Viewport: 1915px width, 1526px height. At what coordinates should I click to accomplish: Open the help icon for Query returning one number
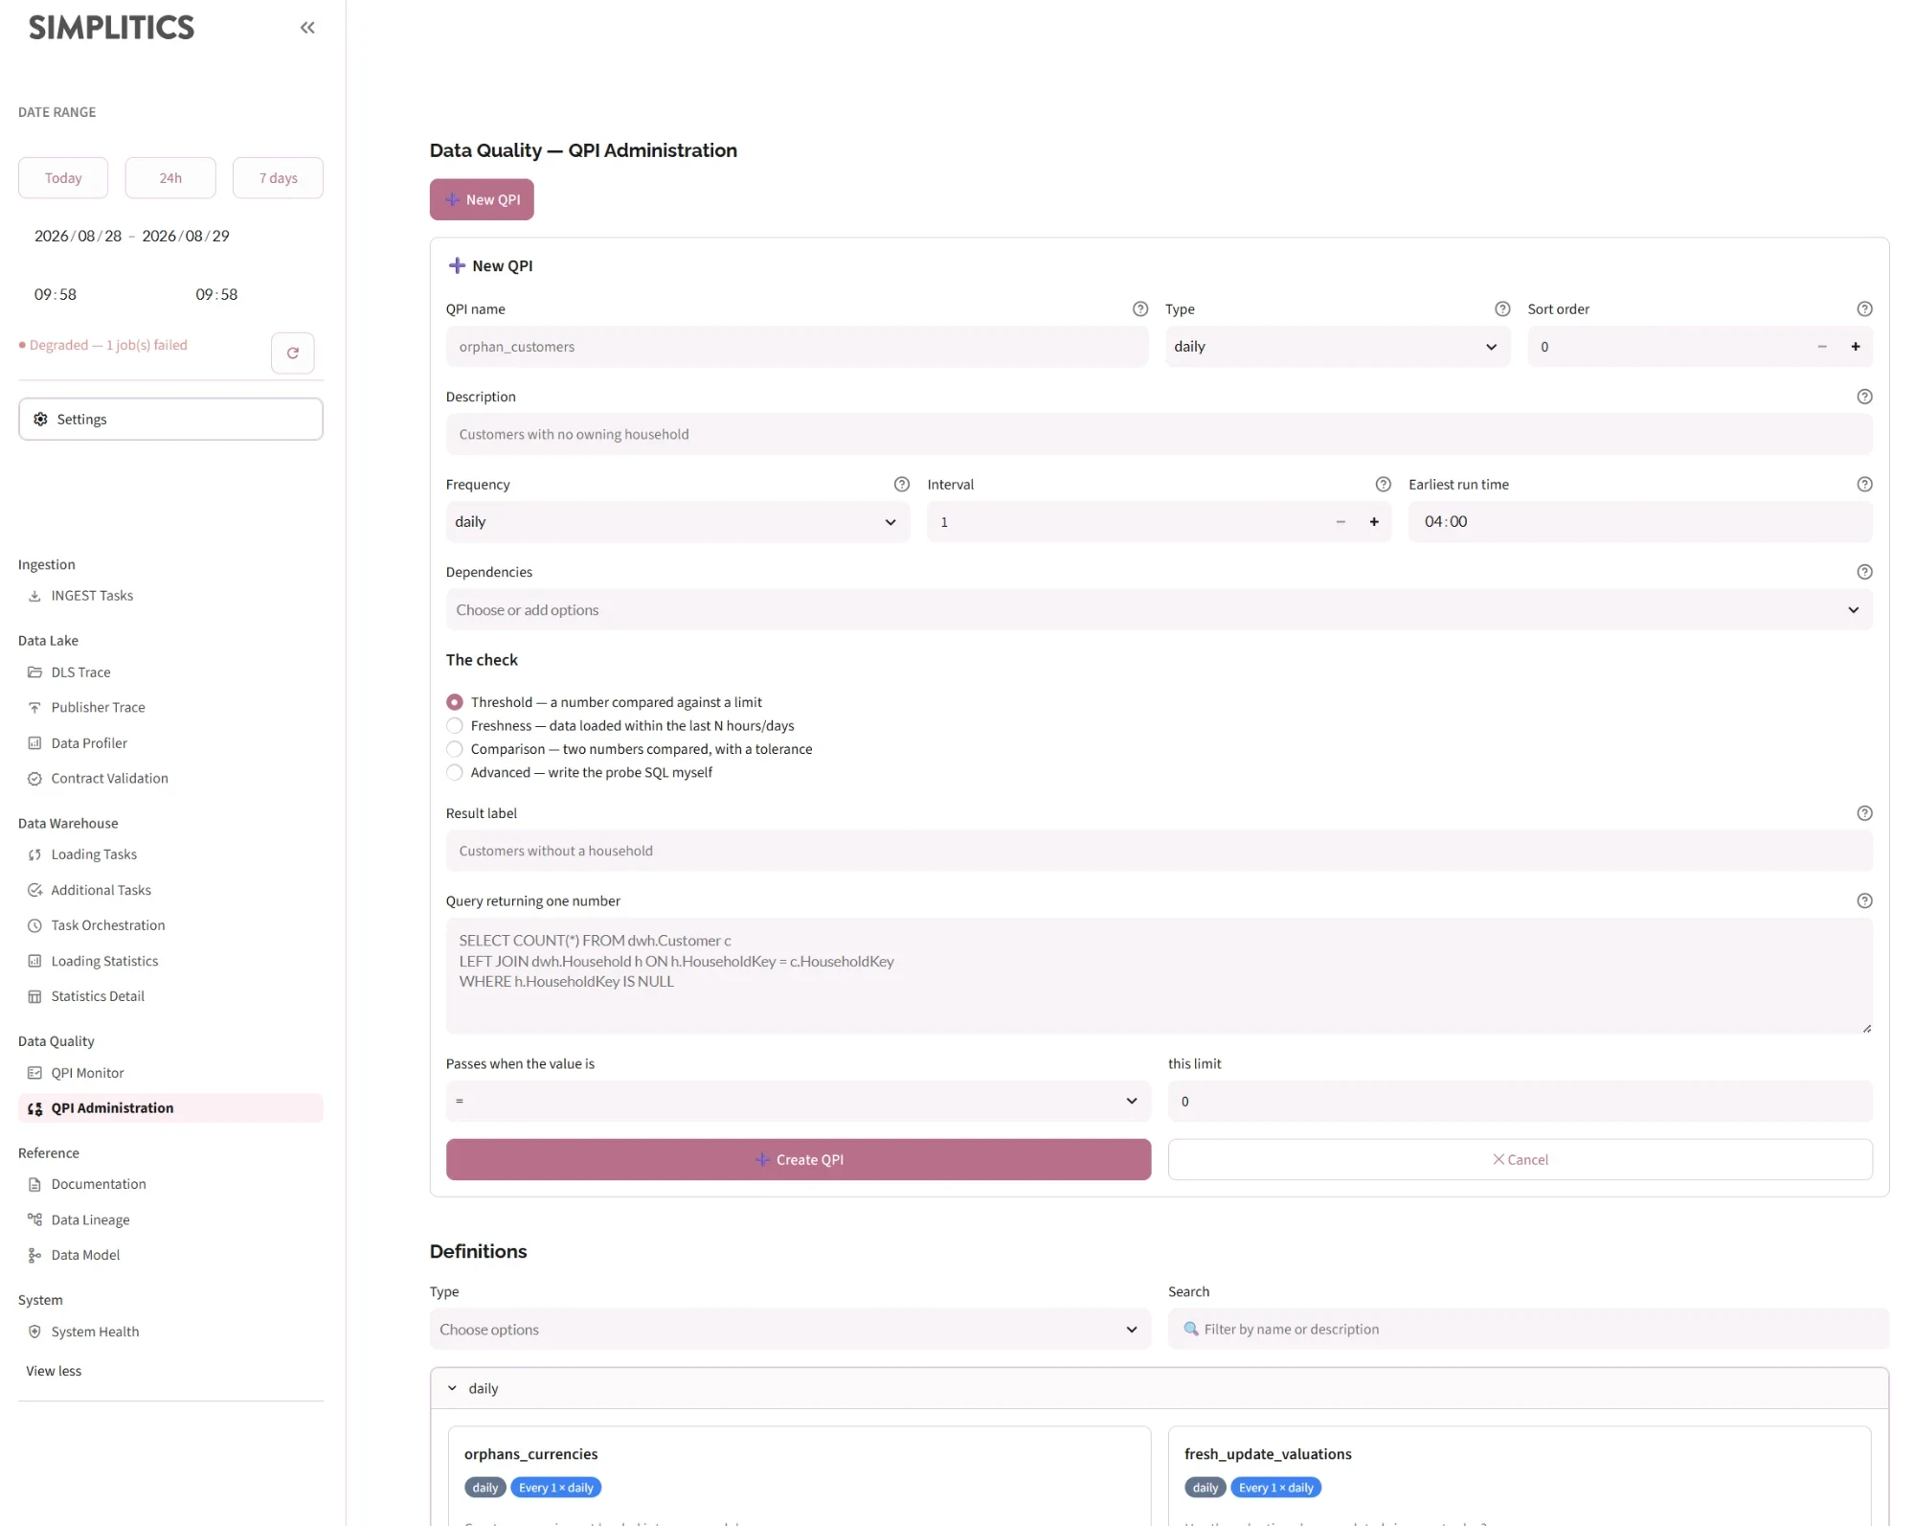point(1863,900)
